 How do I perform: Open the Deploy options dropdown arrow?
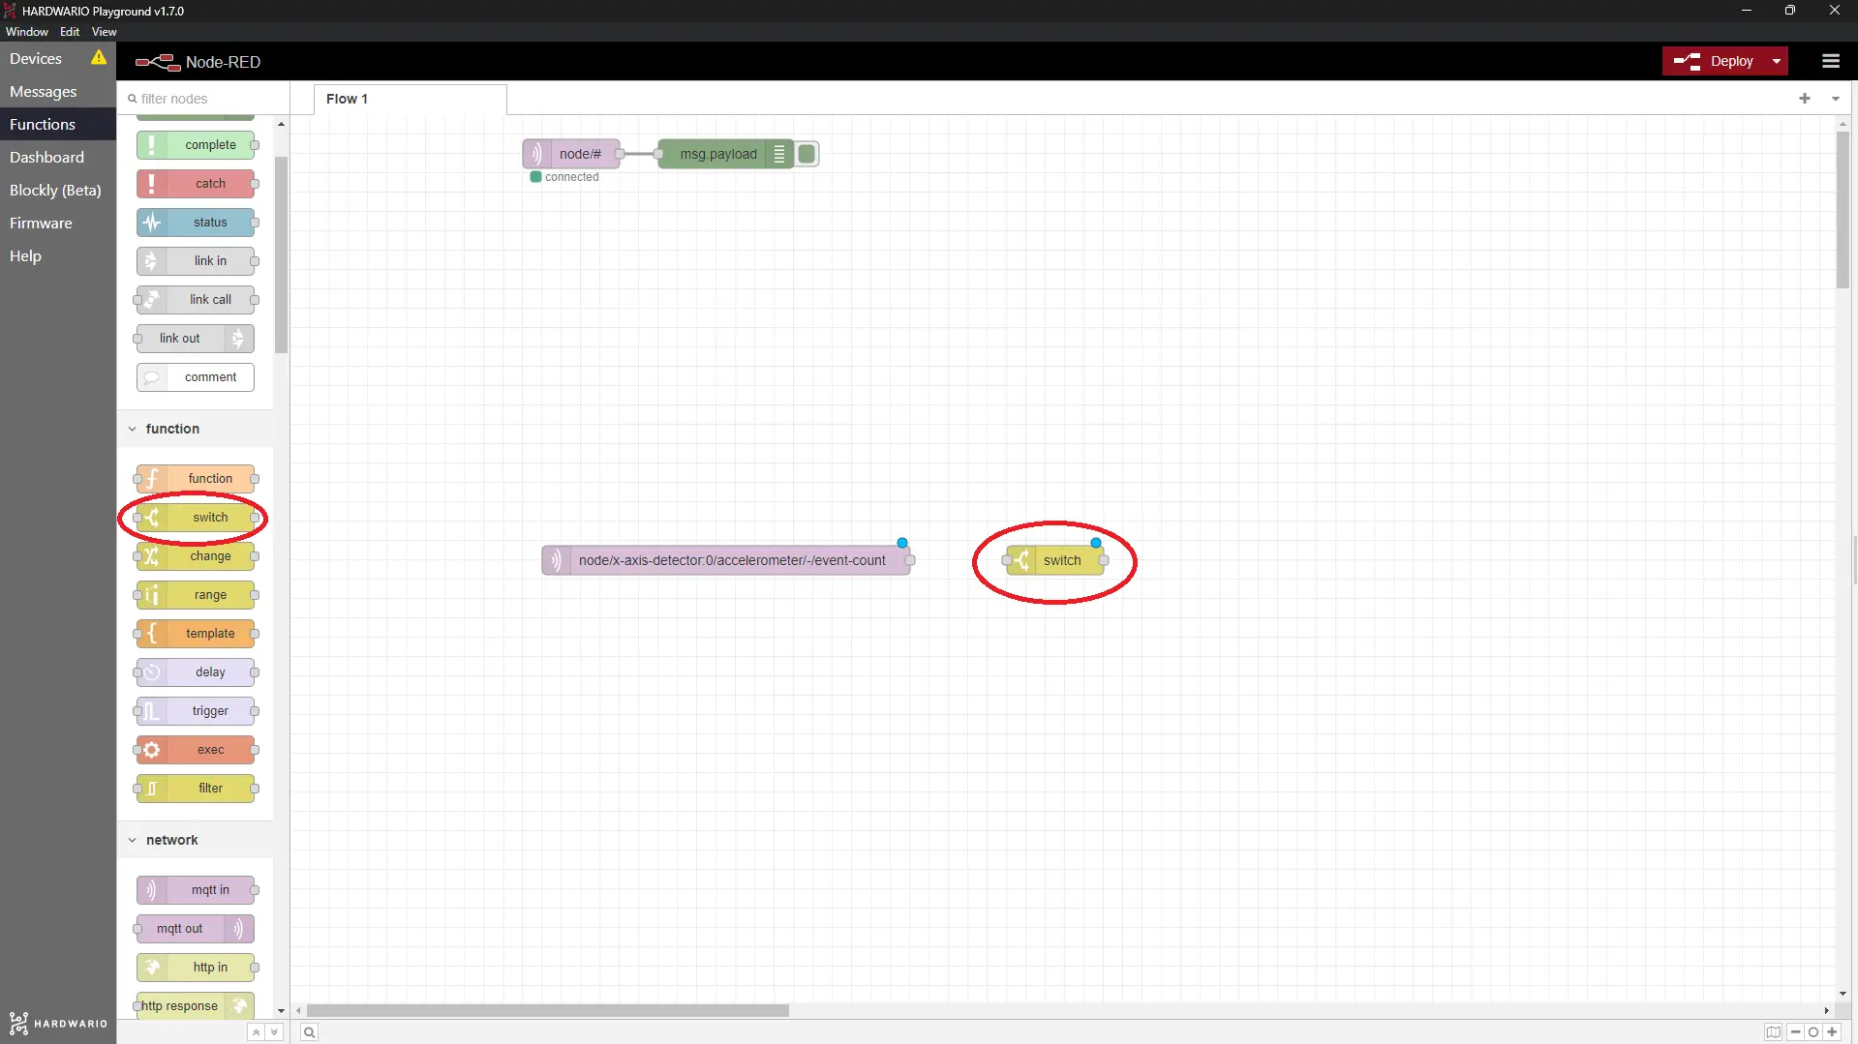1777,61
